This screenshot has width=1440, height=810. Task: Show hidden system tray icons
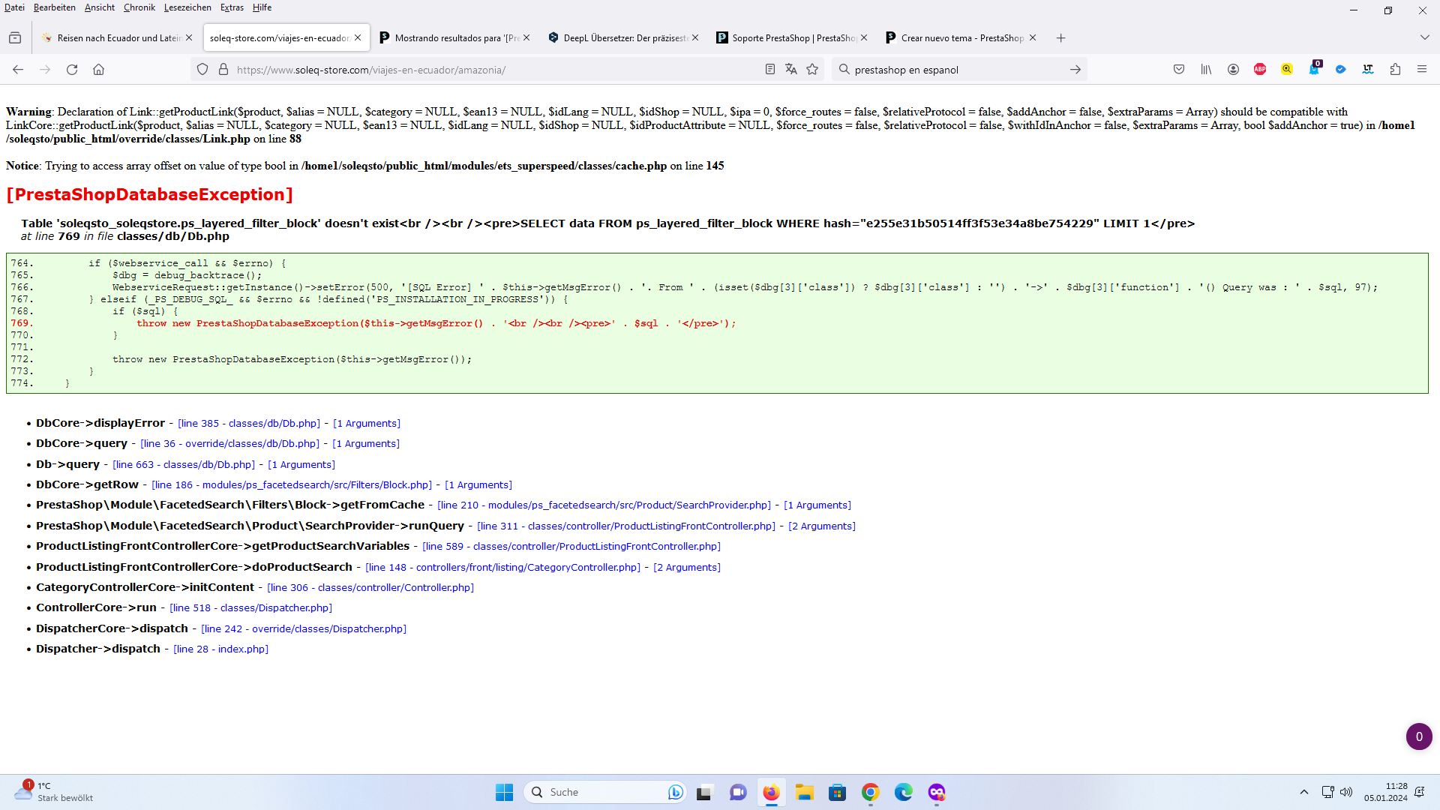pyautogui.click(x=1303, y=792)
